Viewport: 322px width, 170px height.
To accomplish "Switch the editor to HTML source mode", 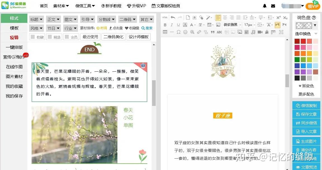I will coord(165,18).
